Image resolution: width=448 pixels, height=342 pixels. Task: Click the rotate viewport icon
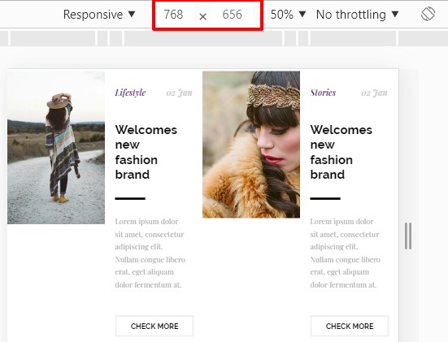click(428, 14)
